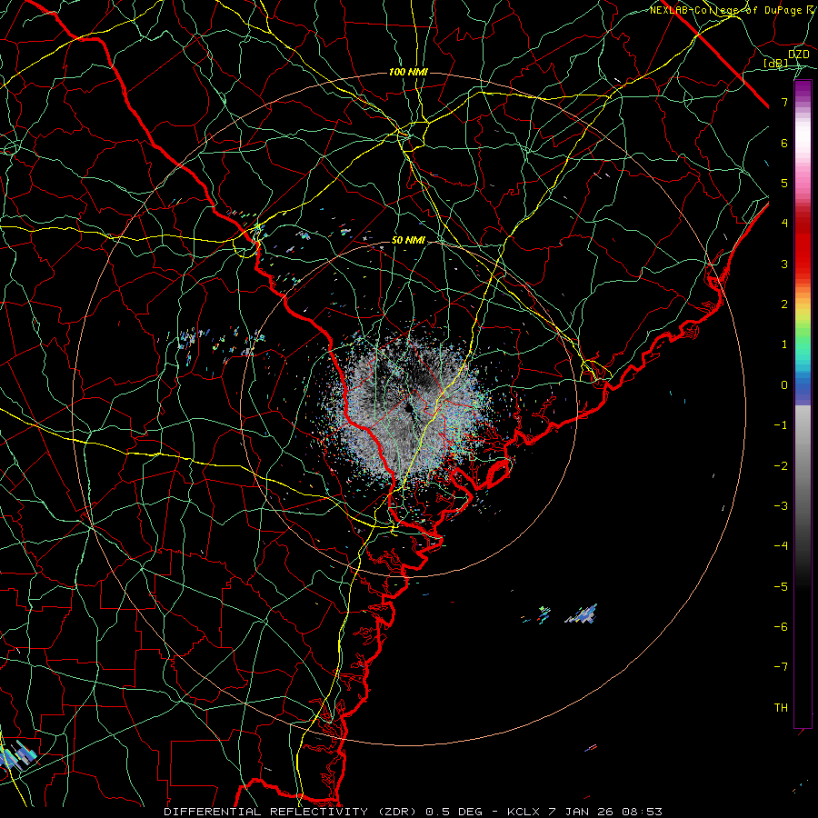Click the TH threshold label on the scale
The width and height of the screenshot is (818, 818).
click(781, 708)
